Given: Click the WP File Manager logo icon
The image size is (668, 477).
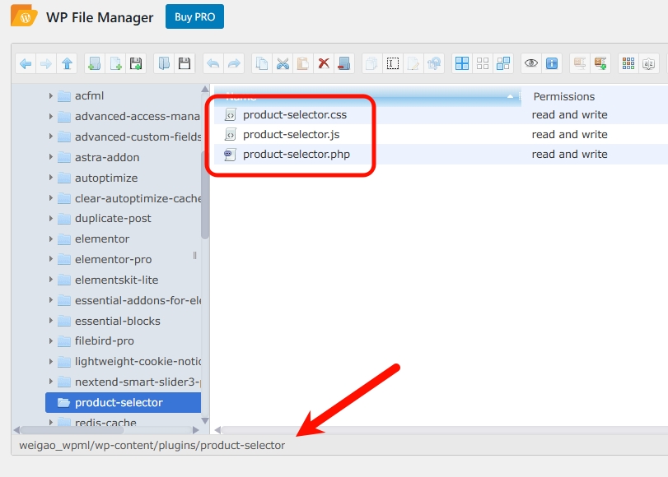Looking at the screenshot, I should click(24, 16).
